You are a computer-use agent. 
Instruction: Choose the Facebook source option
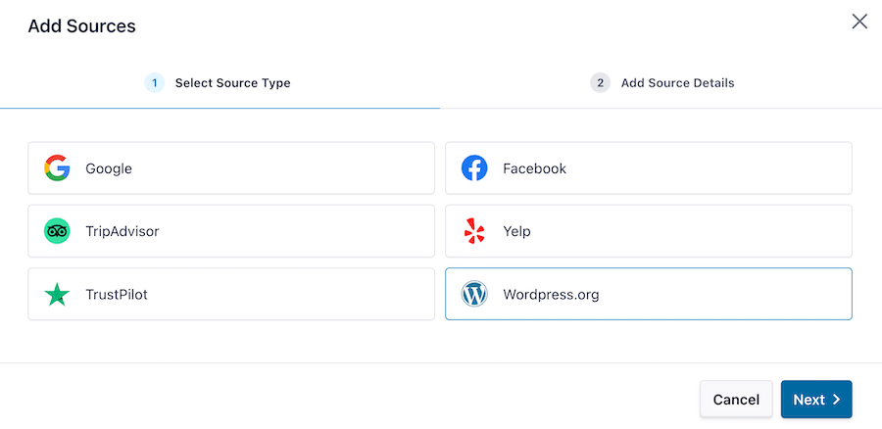tap(648, 168)
